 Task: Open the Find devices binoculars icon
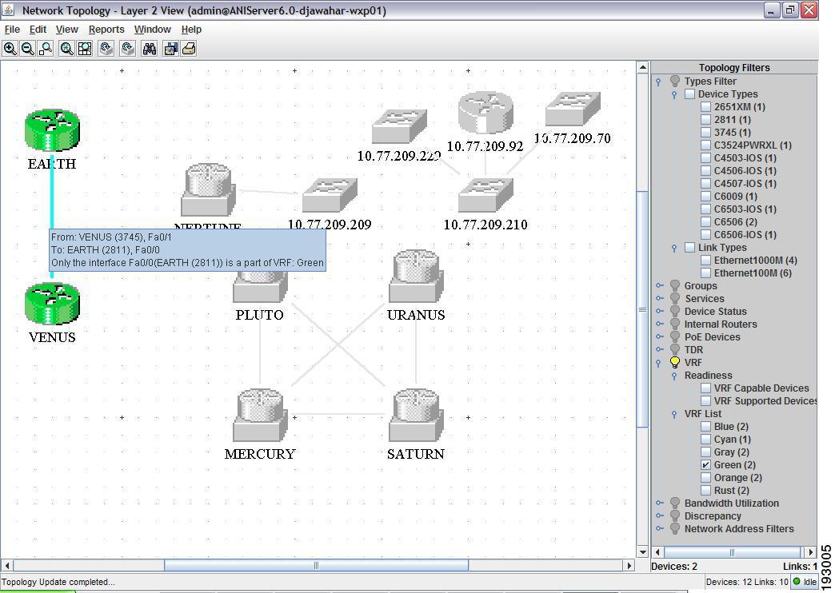click(150, 49)
